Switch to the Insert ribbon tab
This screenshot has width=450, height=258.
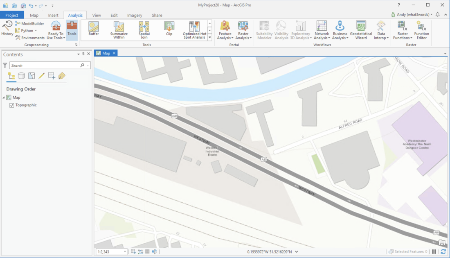pos(53,15)
